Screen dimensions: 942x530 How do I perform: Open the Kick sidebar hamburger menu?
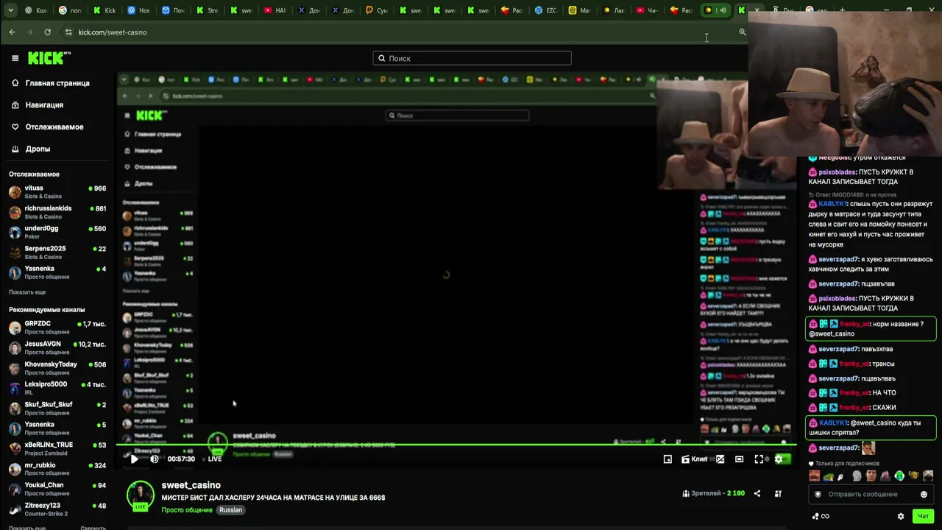(15, 58)
